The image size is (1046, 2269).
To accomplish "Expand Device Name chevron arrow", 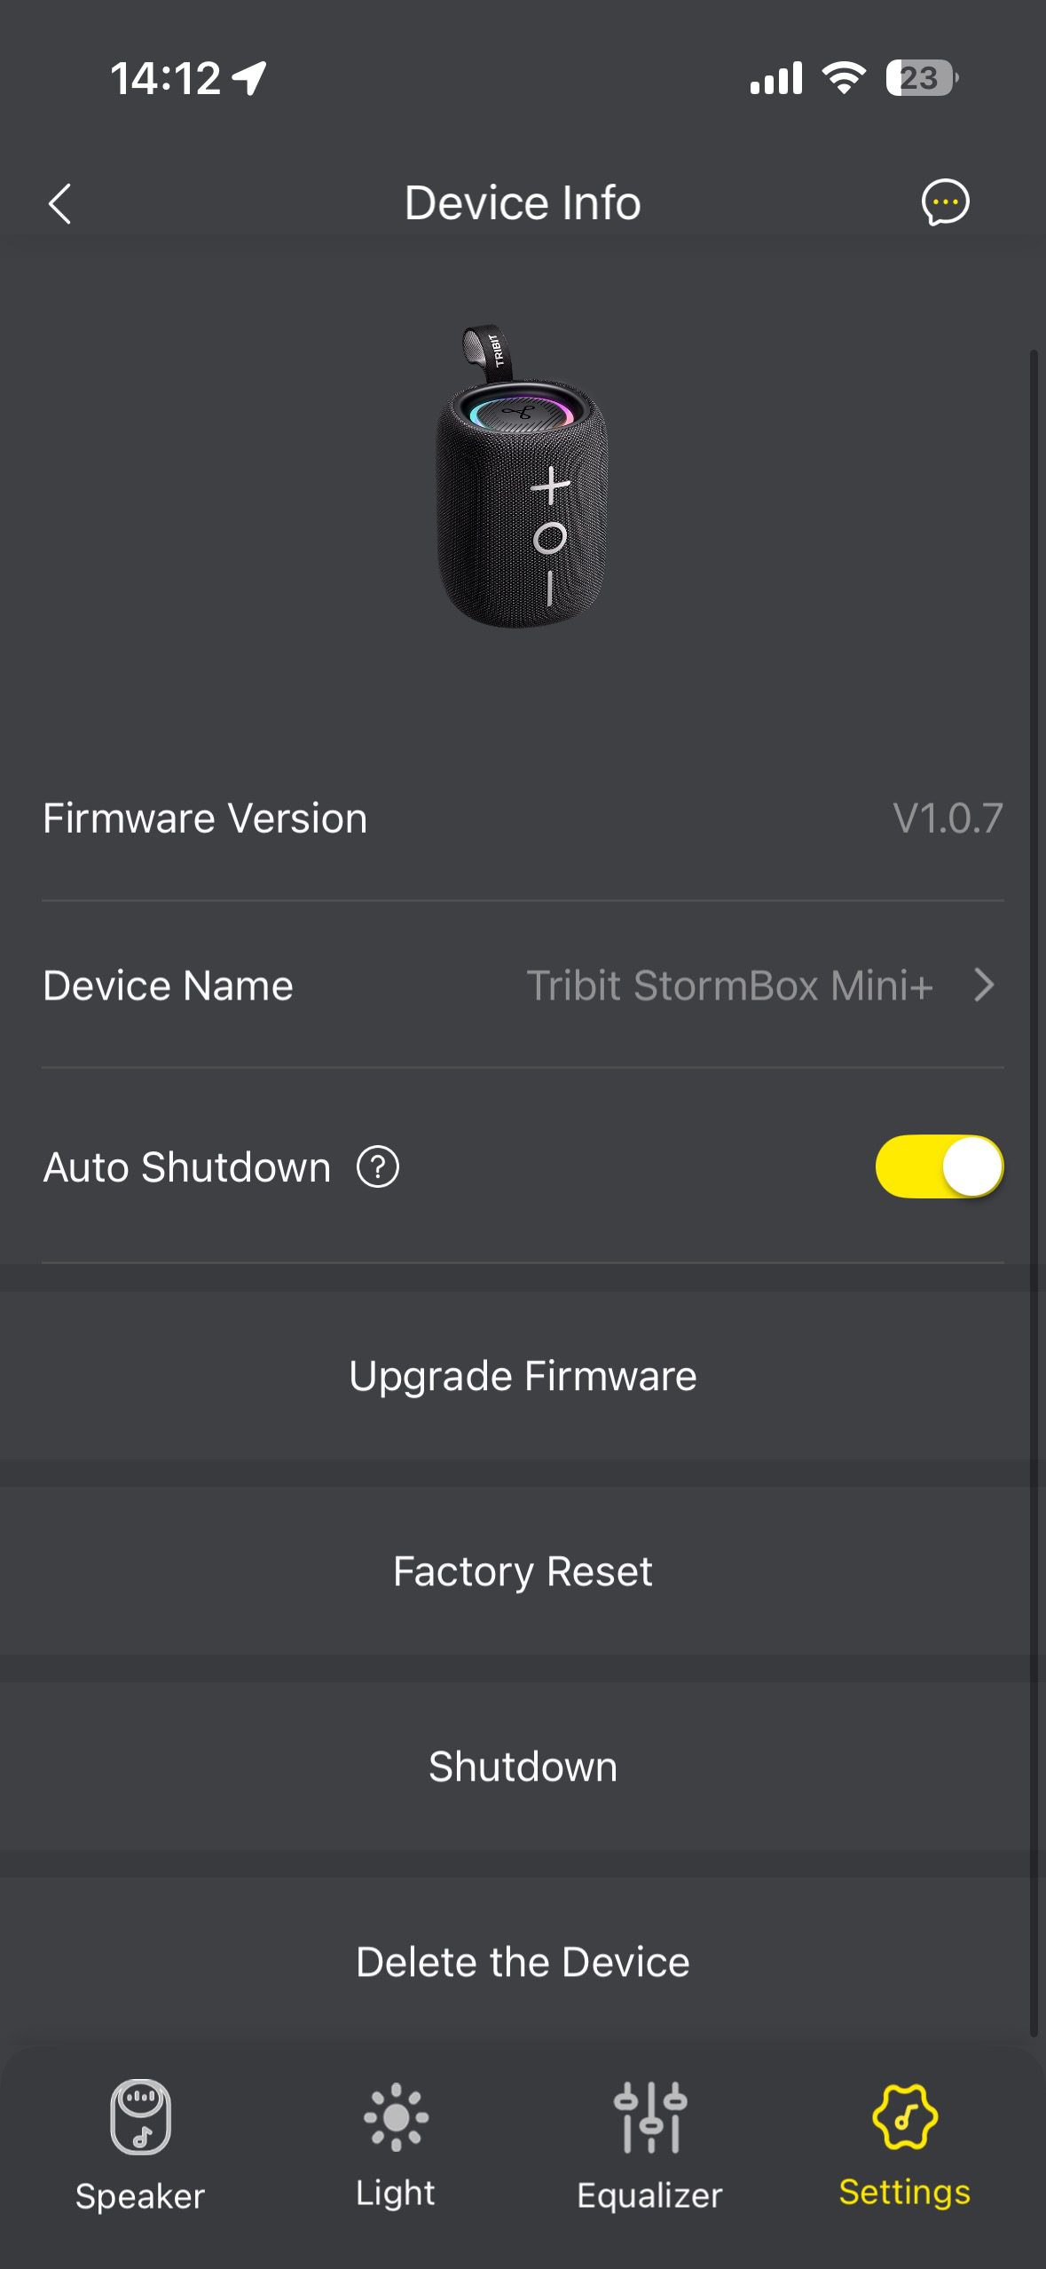I will tap(983, 985).
